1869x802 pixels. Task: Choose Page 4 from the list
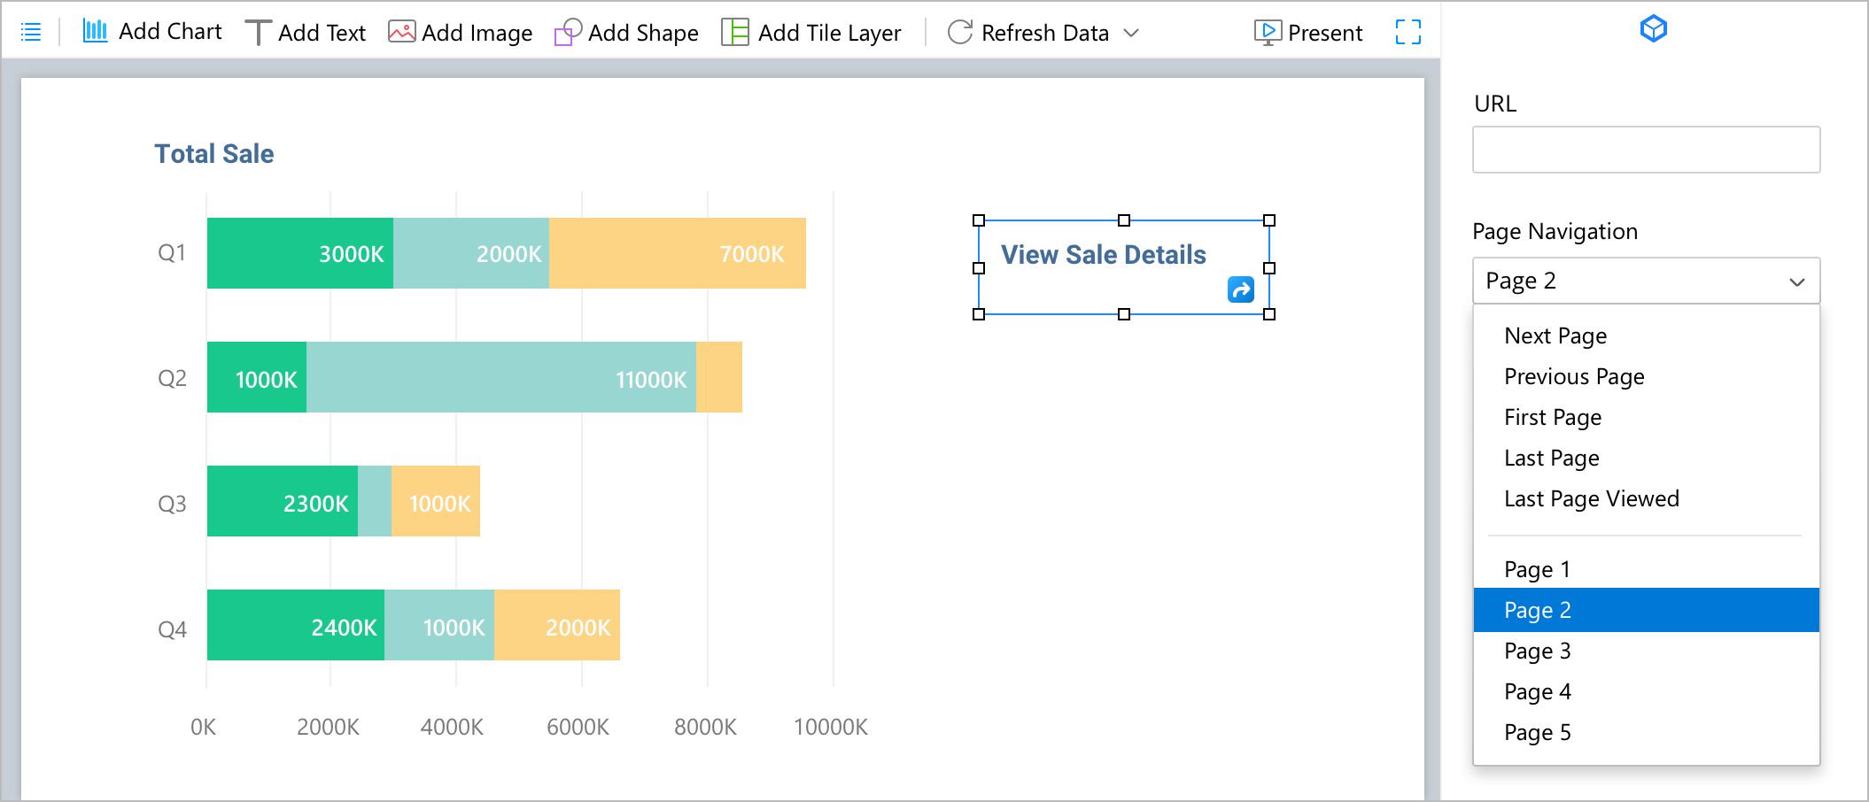click(1646, 691)
